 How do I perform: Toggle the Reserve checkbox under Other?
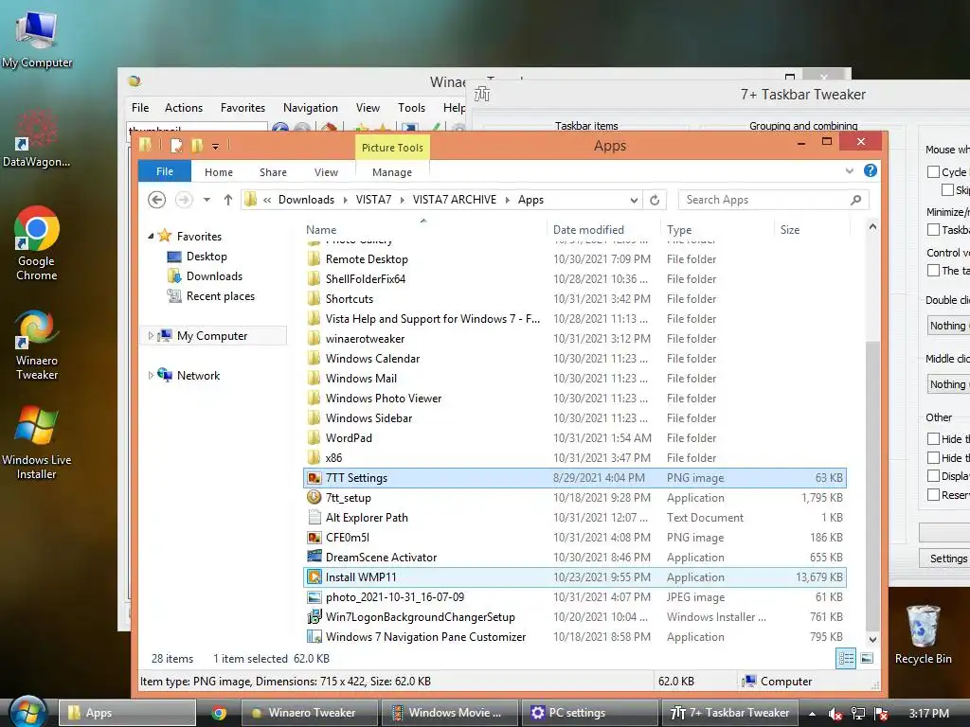(x=933, y=494)
